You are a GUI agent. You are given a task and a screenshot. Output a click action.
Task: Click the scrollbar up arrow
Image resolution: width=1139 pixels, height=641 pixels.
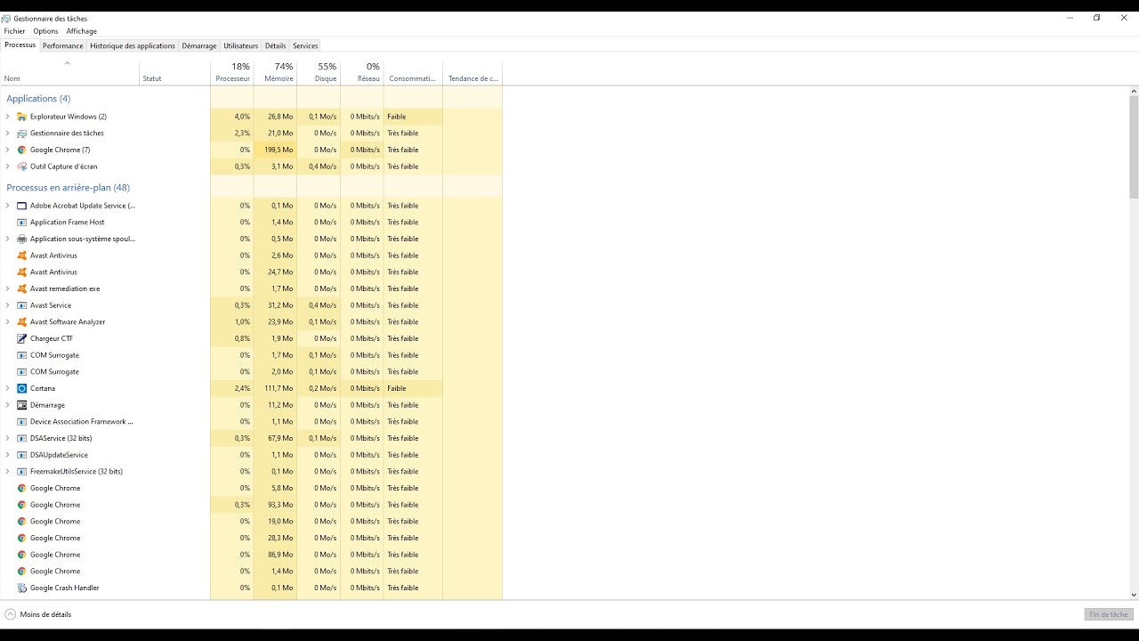point(1134,91)
